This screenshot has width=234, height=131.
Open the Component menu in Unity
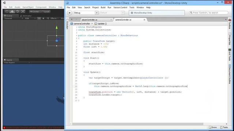[x=41, y=7]
